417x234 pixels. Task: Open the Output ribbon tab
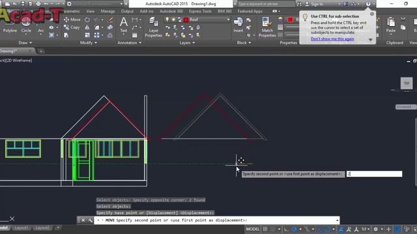click(127, 11)
